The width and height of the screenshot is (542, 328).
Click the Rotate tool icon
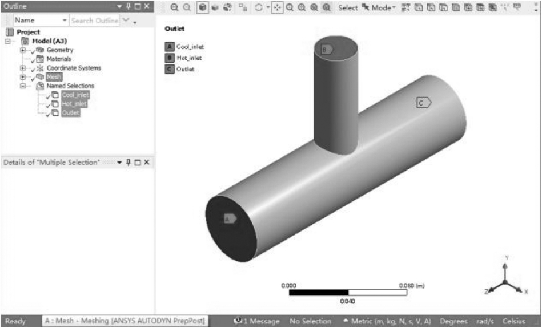[258, 8]
